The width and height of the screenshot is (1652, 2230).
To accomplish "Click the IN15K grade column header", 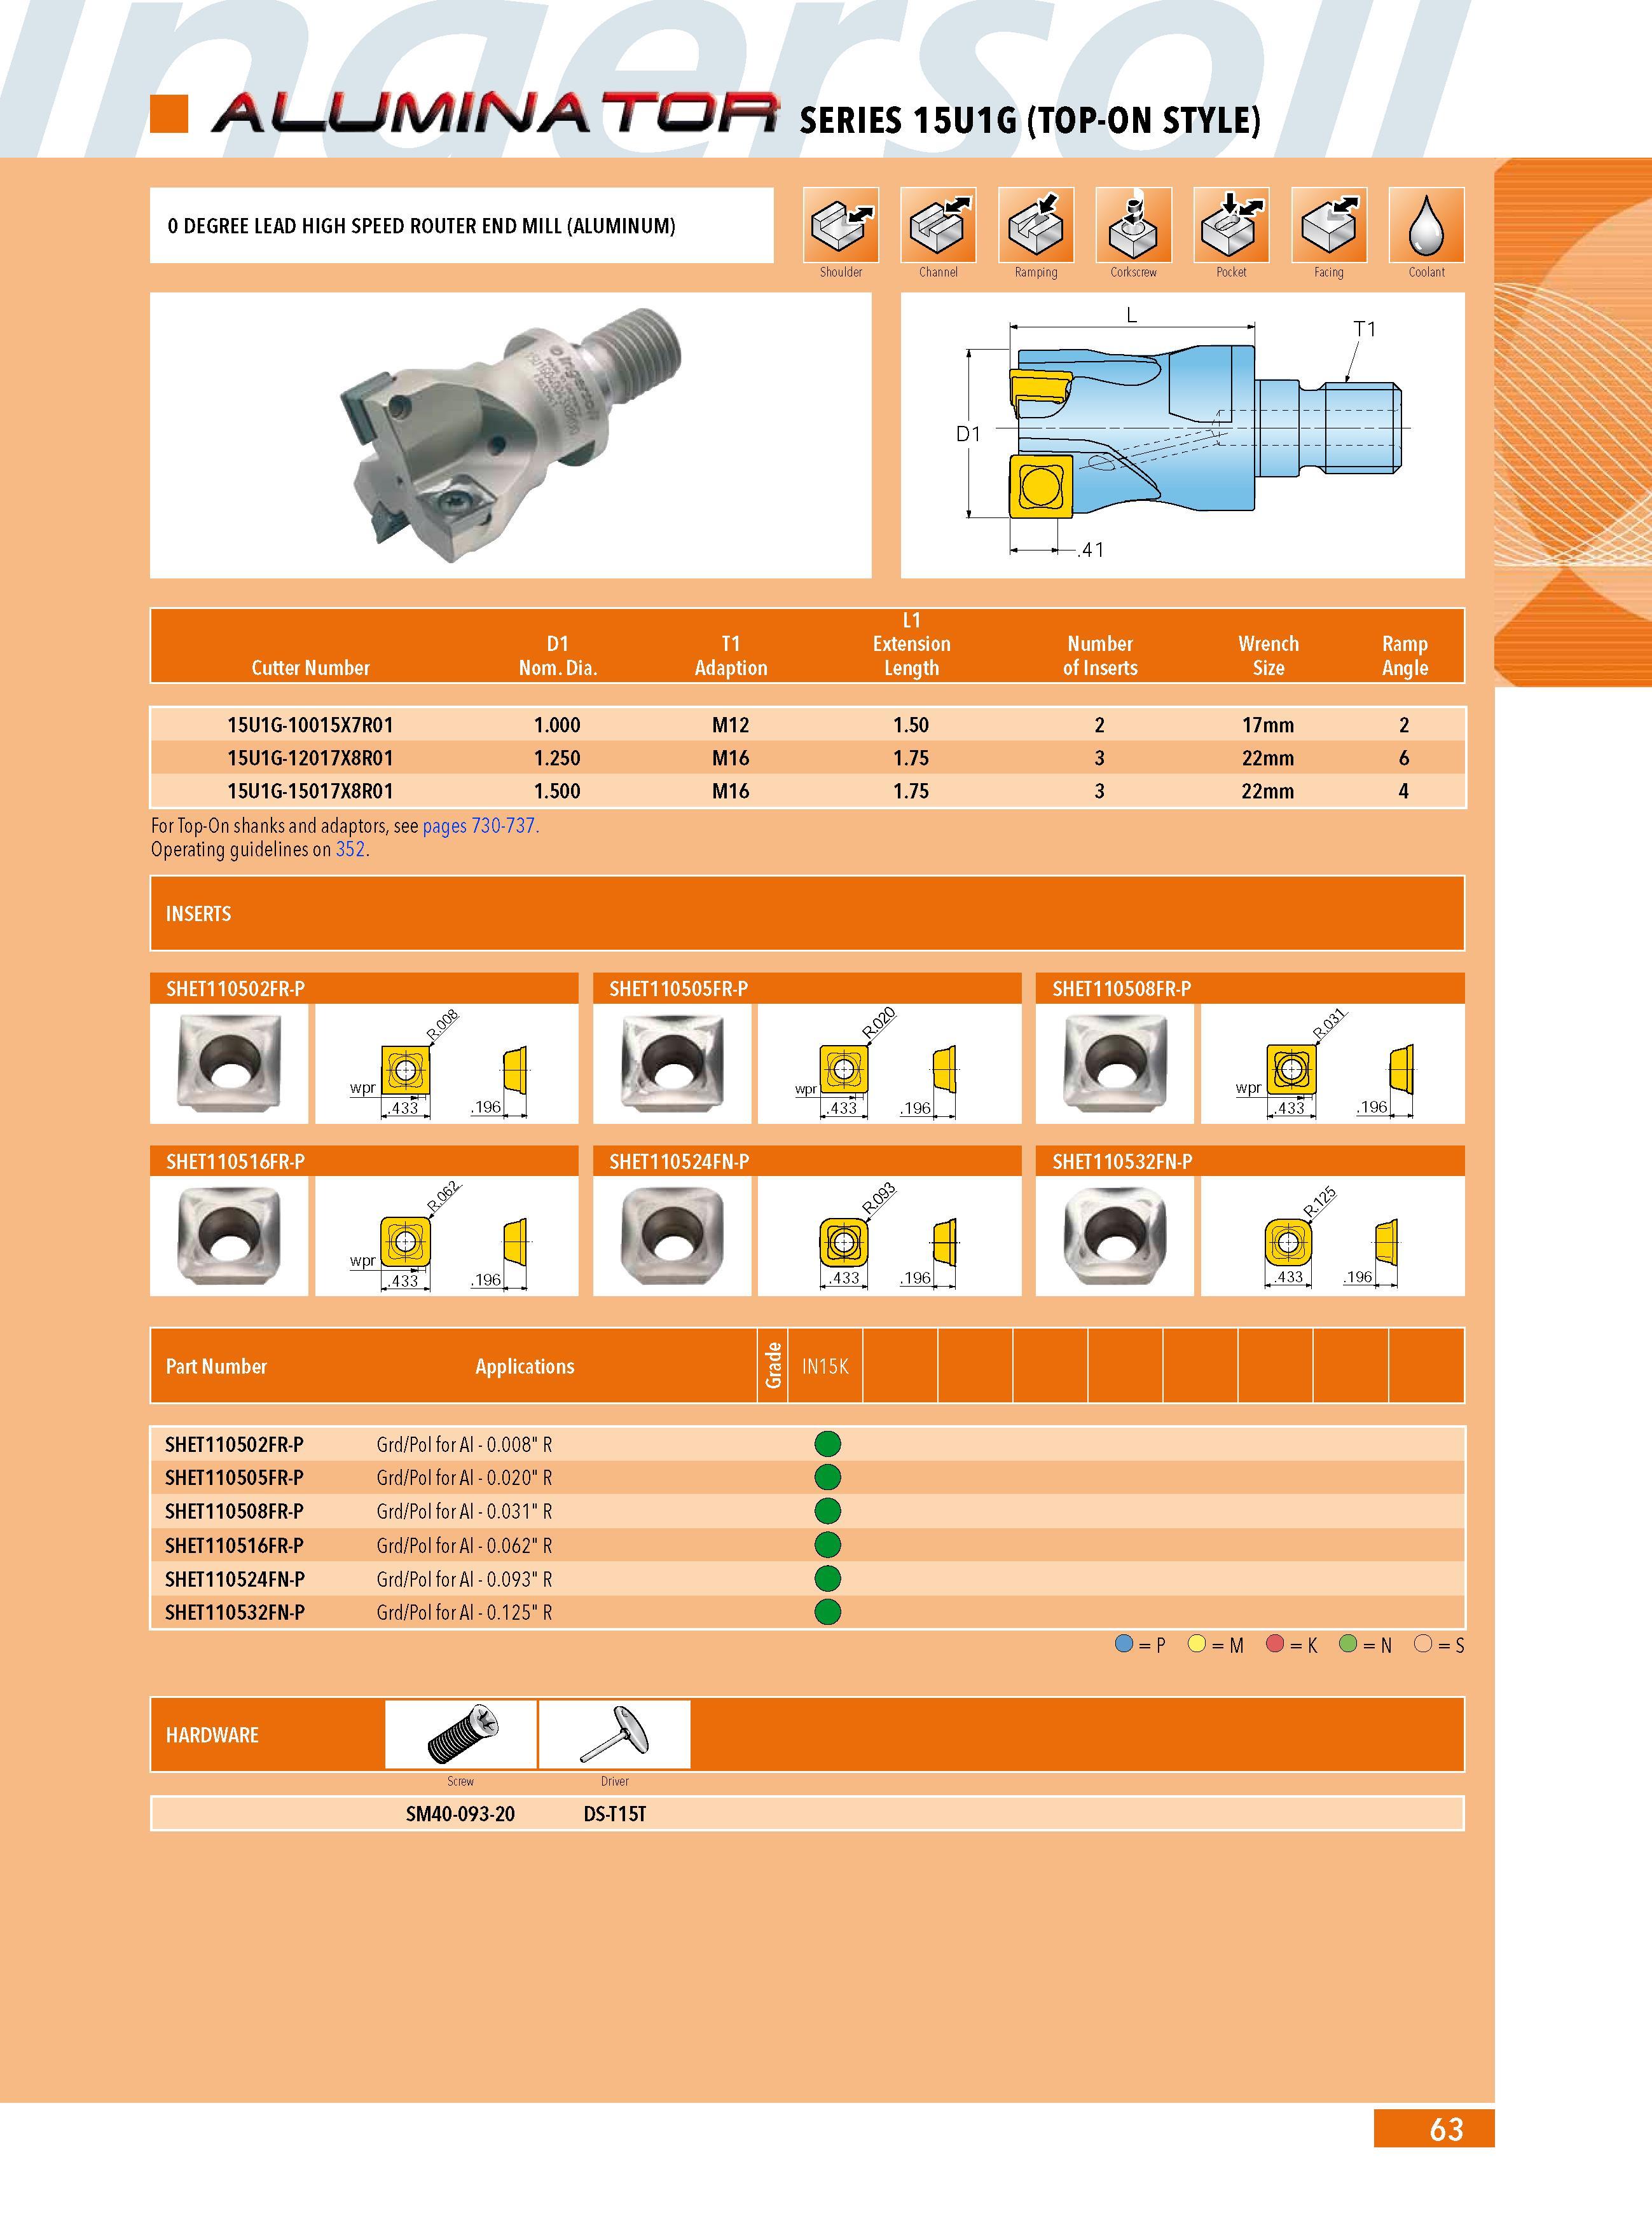I will [825, 1366].
